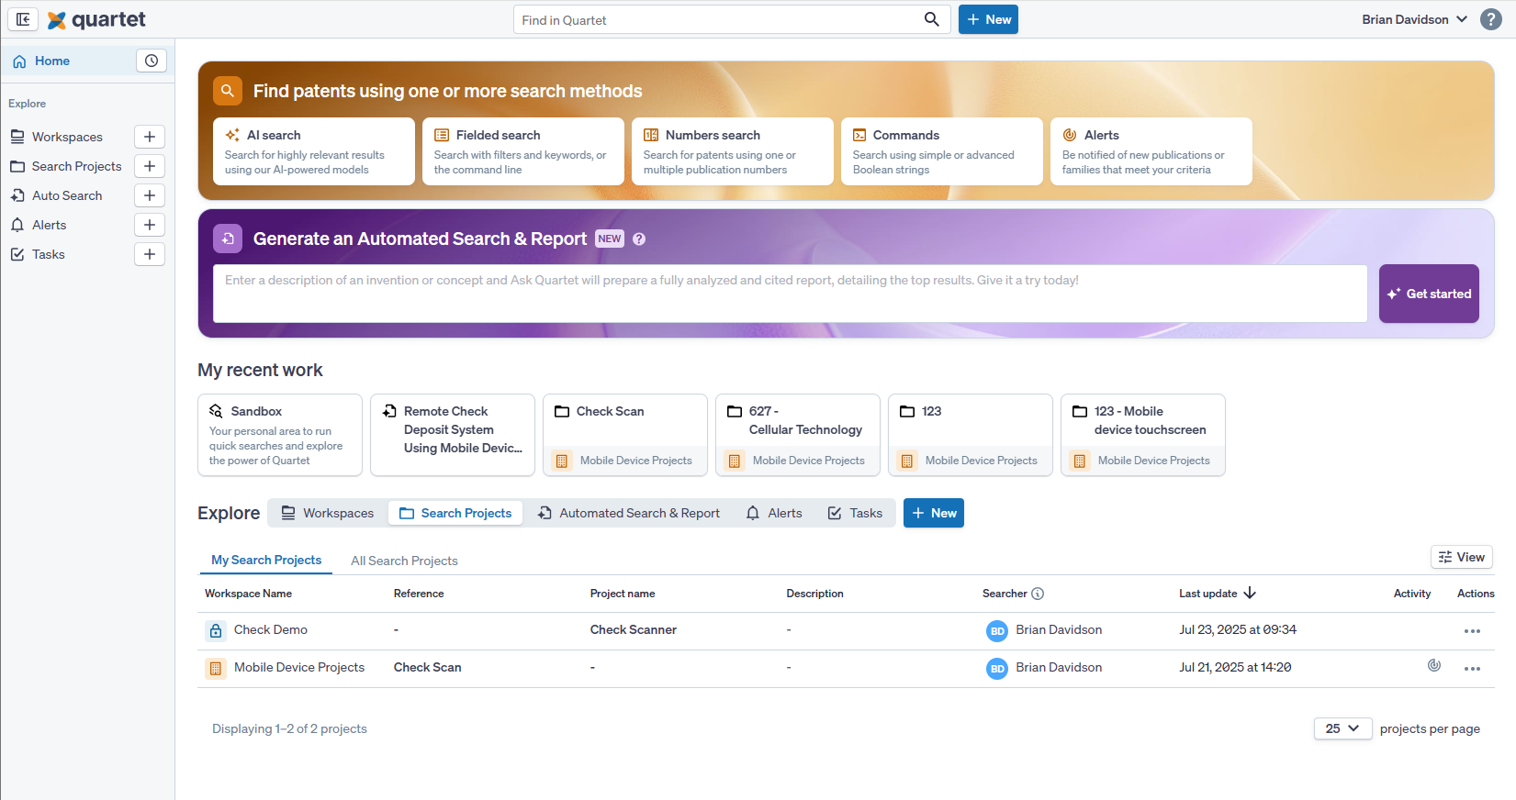Open Search Projects in the sidebar

coord(67,166)
